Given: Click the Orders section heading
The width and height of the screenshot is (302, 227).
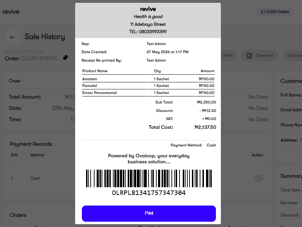Looking at the screenshot, I should tap(18, 215).
